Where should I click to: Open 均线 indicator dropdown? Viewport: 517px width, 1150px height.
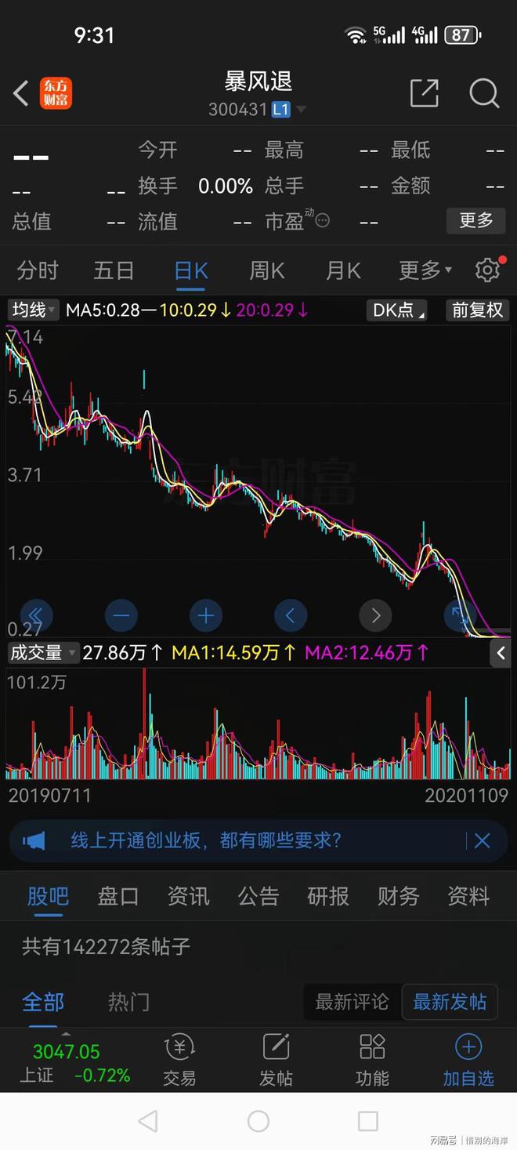[x=34, y=310]
